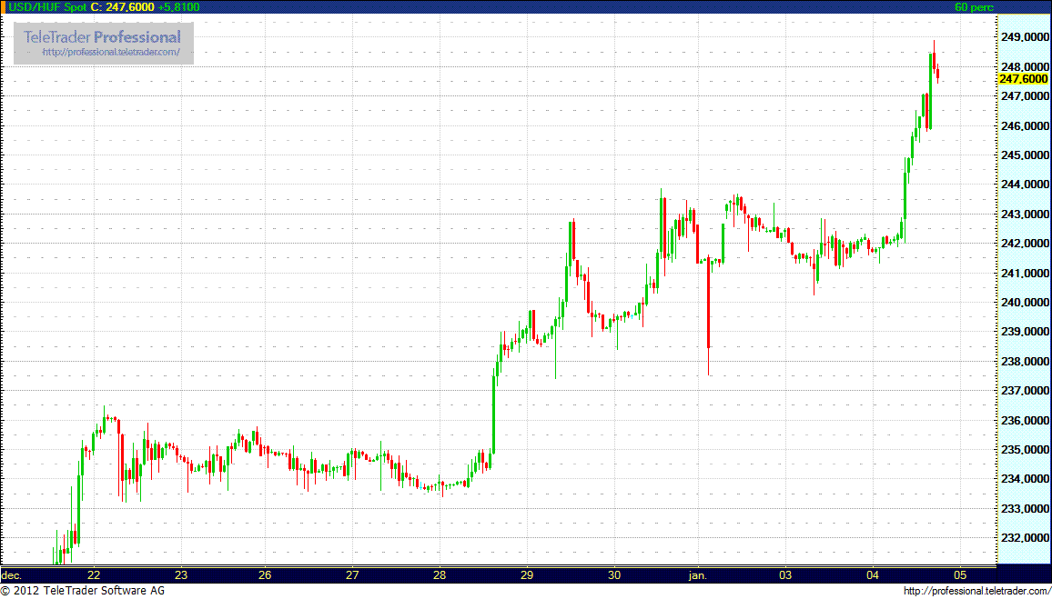Click the +5,8100 change value in header
The width and height of the screenshot is (1052, 599).
(178, 6)
